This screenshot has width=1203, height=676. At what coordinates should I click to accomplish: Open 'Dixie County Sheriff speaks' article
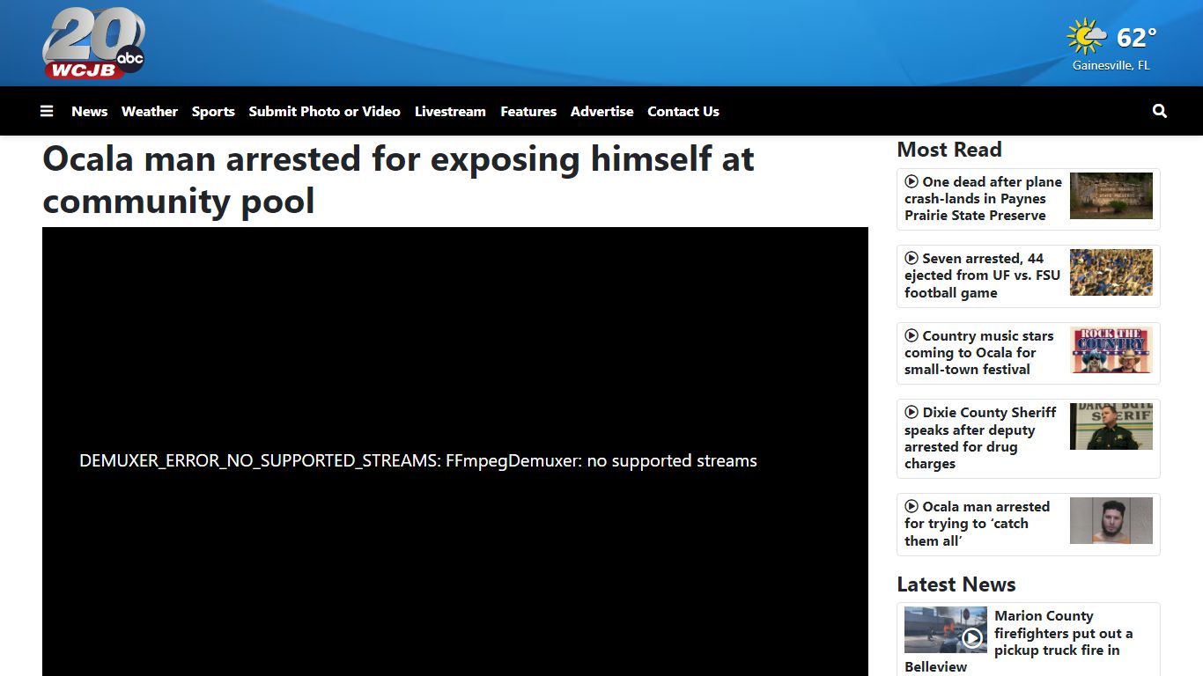980,438
